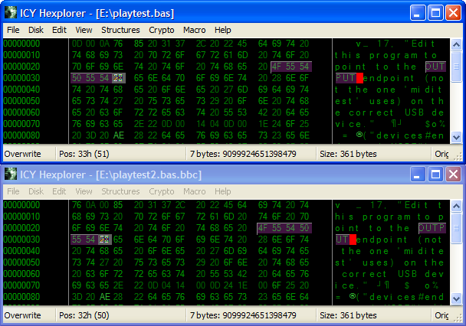This screenshot has height=326, width=466.
Task: Open the Edit menu in playtest.bas window
Action: click(x=59, y=30)
